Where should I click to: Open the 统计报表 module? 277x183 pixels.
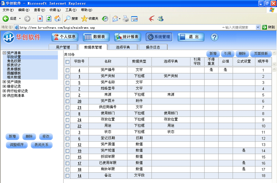click(127, 37)
